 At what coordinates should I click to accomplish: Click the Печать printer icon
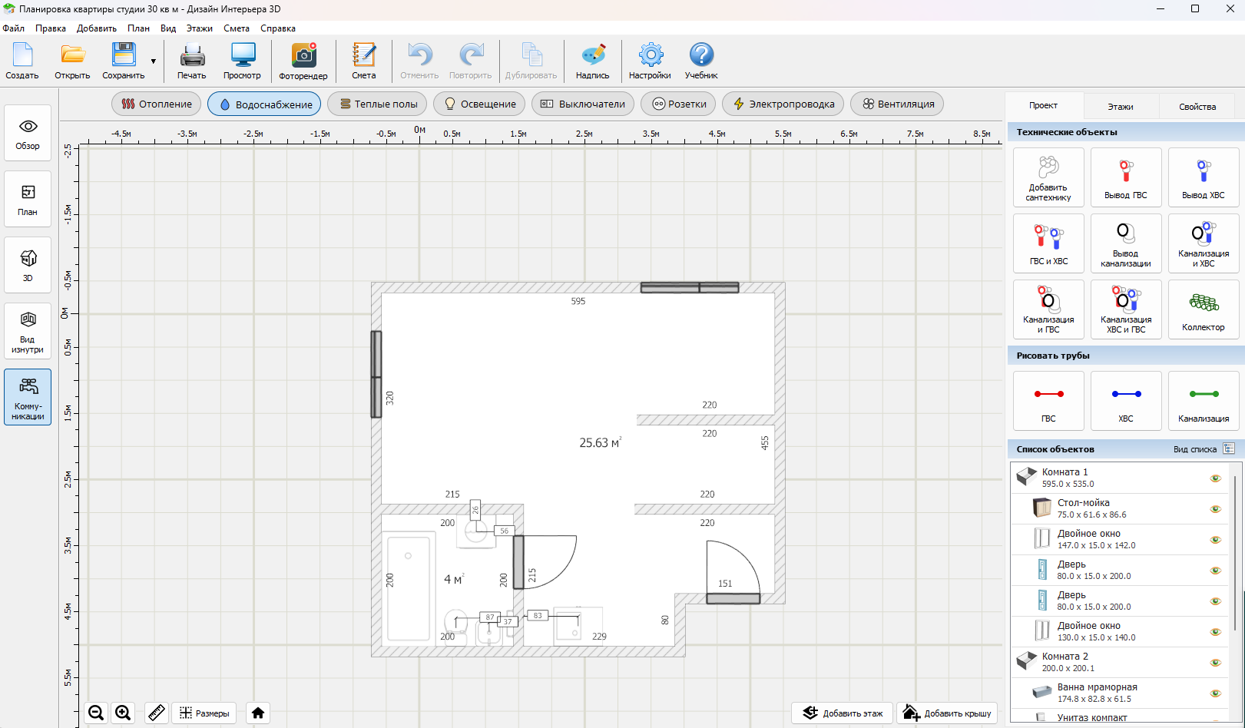(192, 61)
